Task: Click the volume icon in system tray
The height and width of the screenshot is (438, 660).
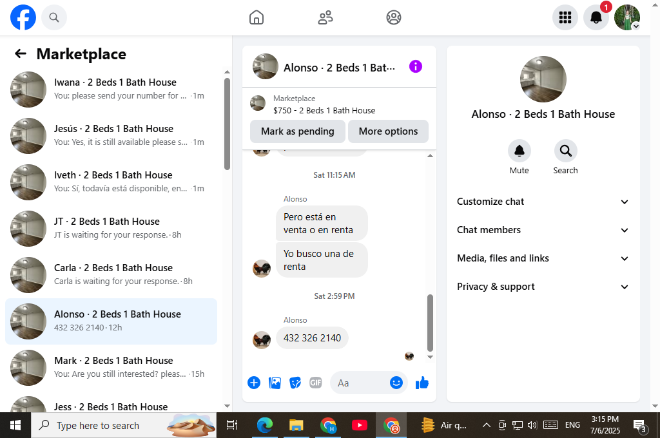Action: click(532, 425)
